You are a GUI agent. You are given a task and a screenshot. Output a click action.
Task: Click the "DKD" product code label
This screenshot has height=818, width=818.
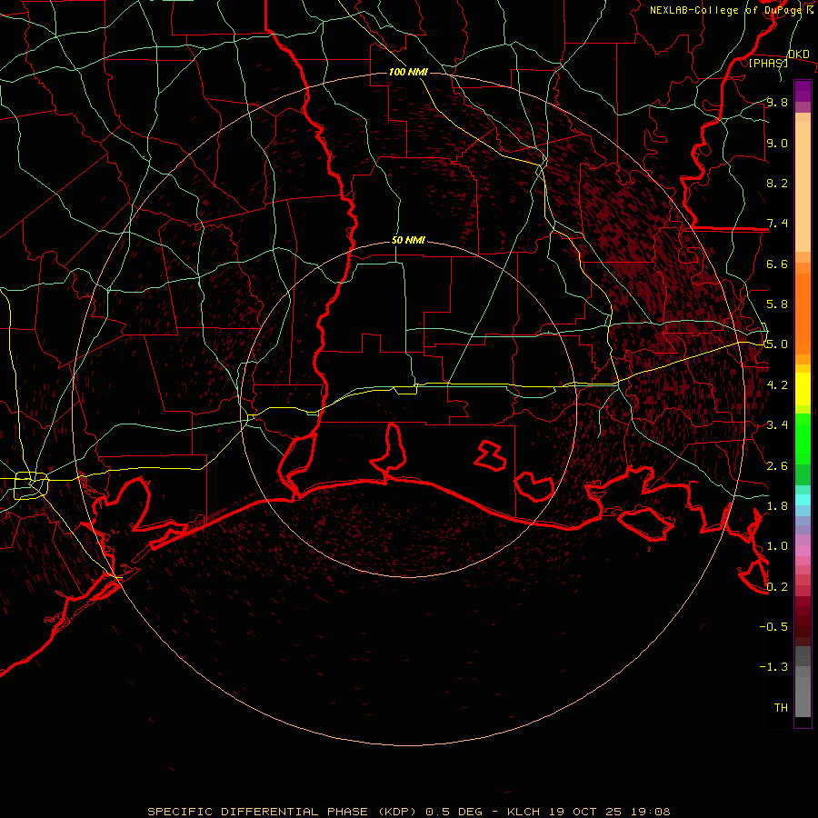[799, 55]
